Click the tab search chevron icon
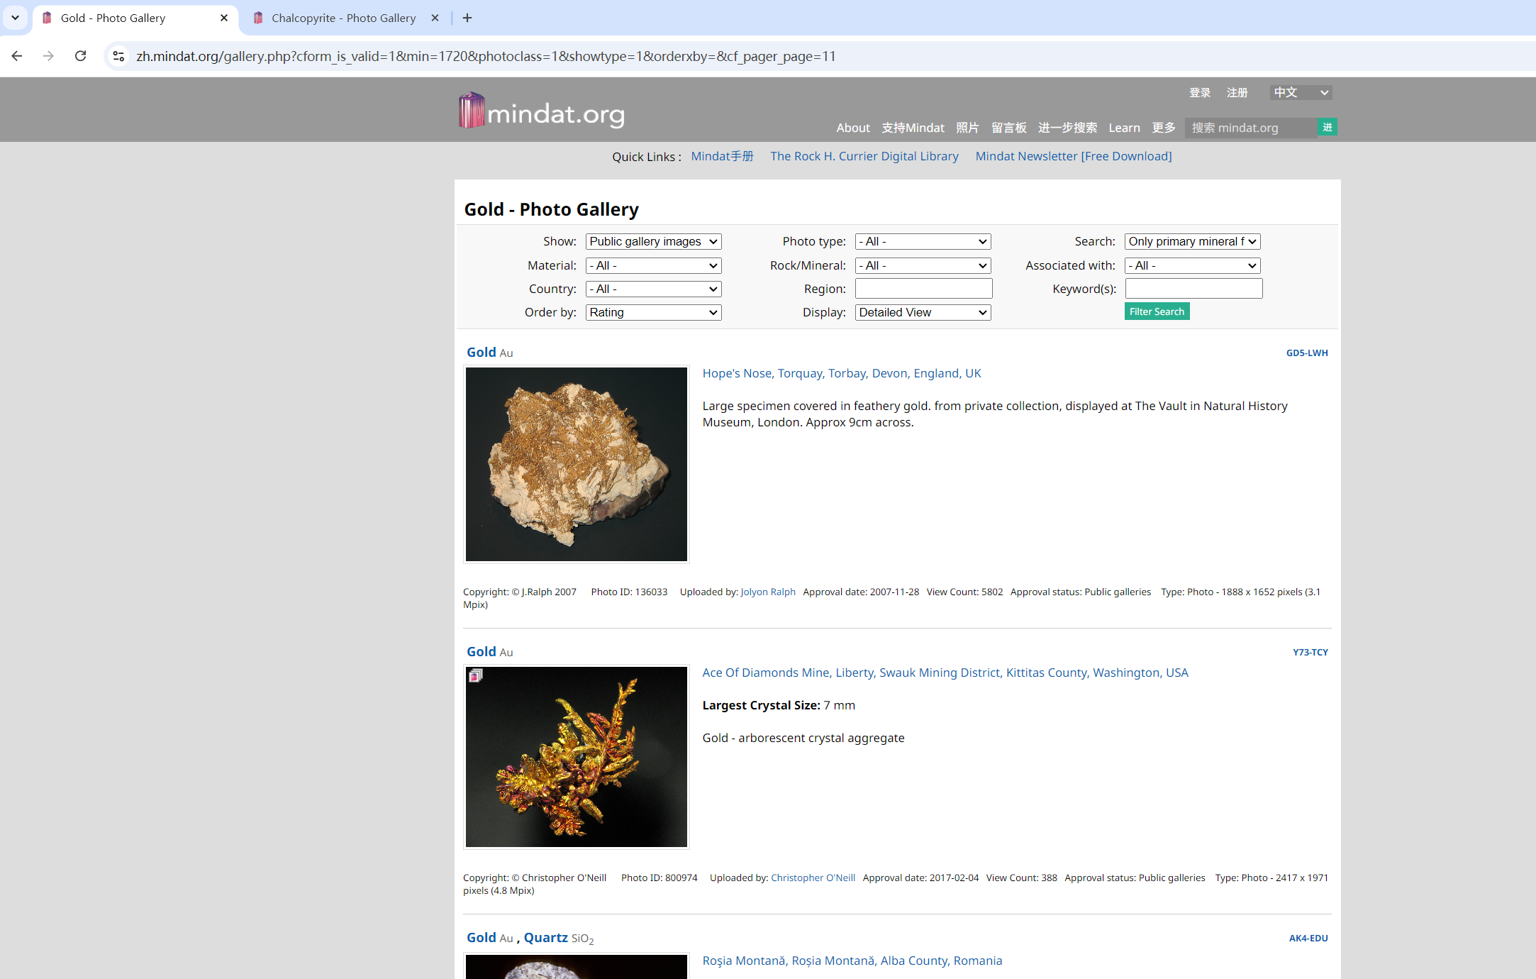This screenshot has width=1536, height=979. coord(15,18)
